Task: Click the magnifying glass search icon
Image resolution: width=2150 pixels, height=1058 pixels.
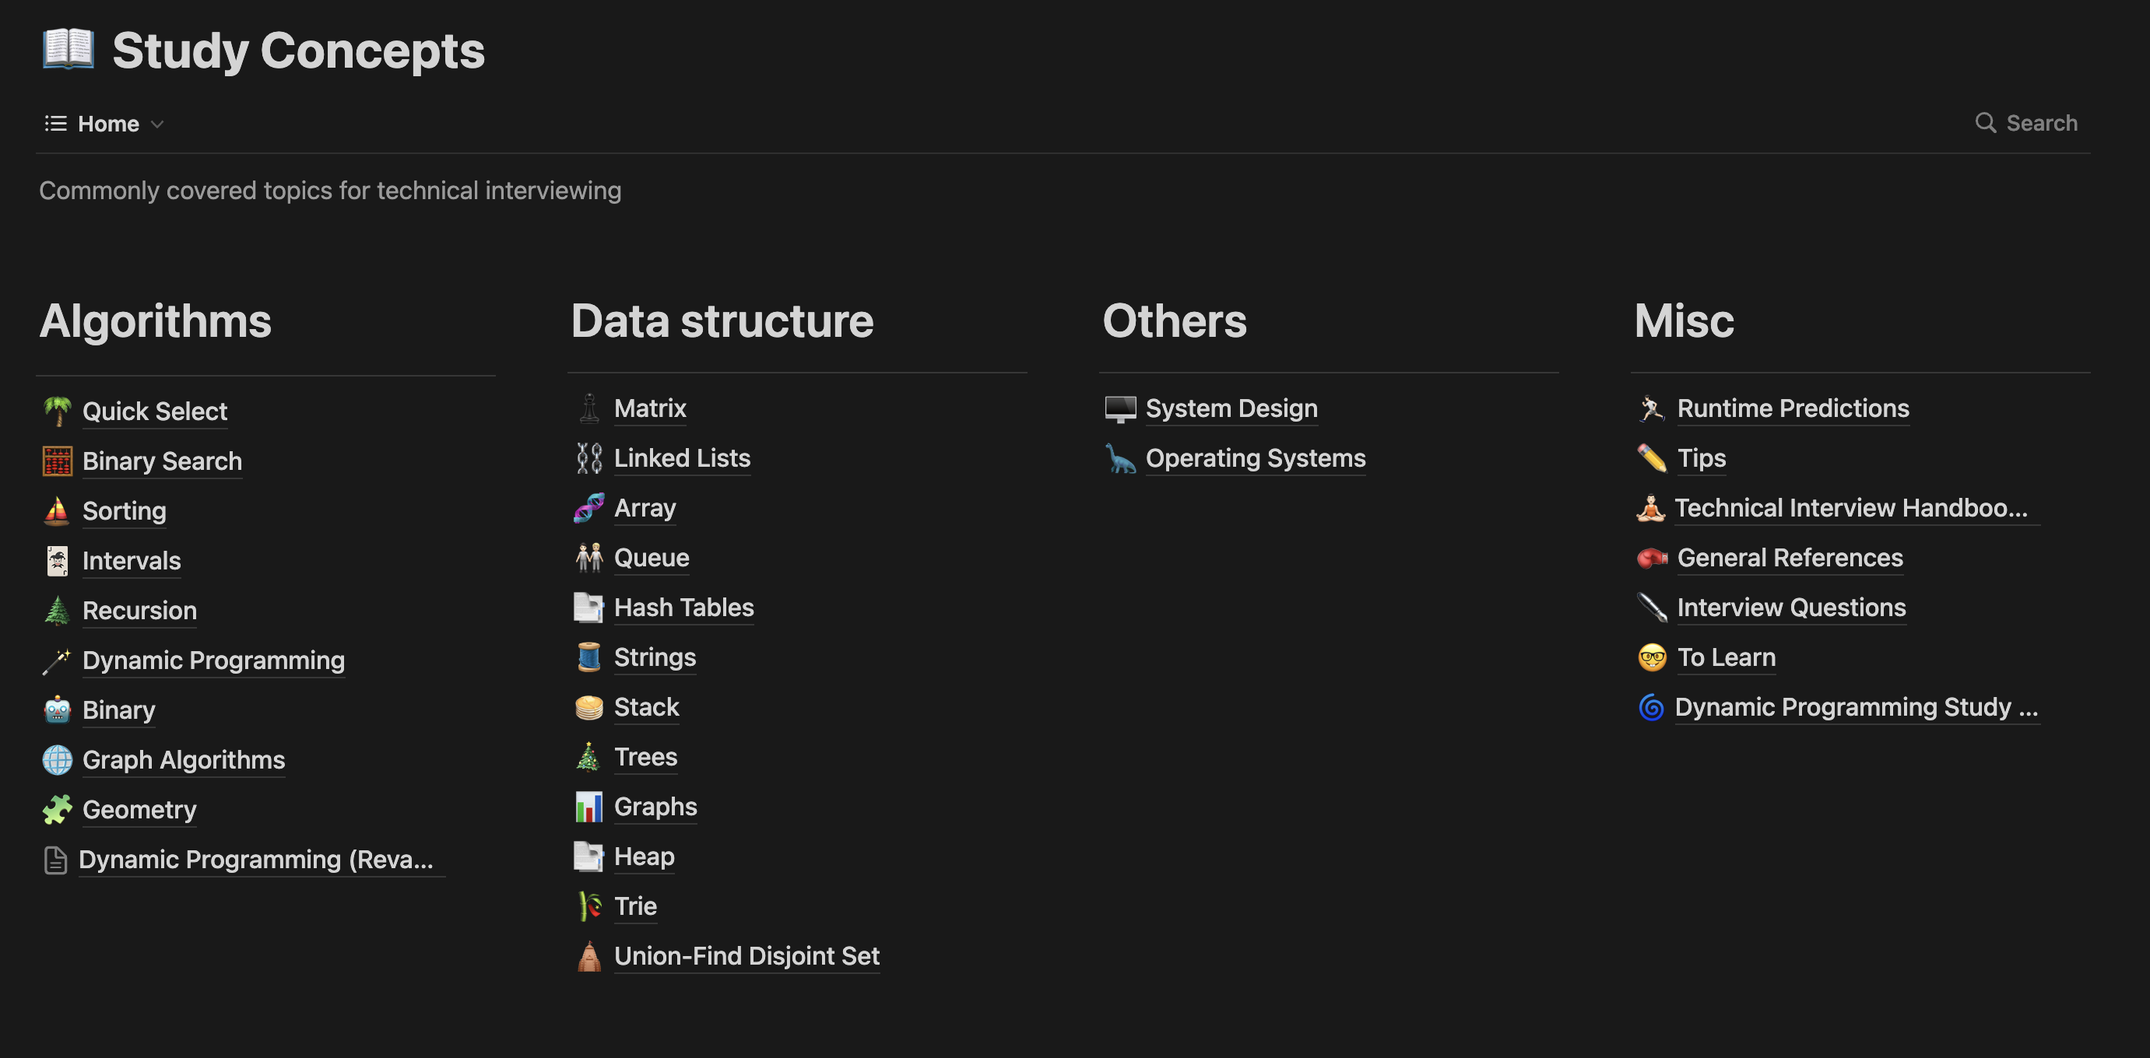Action: coord(1986,123)
